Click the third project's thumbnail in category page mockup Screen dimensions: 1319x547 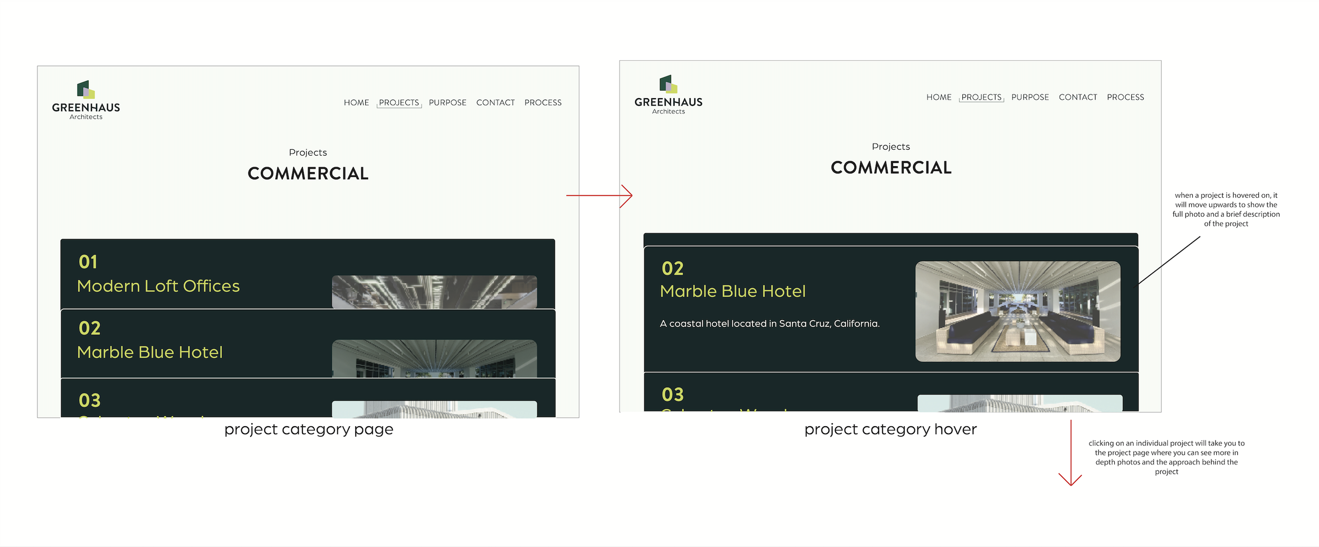click(434, 409)
